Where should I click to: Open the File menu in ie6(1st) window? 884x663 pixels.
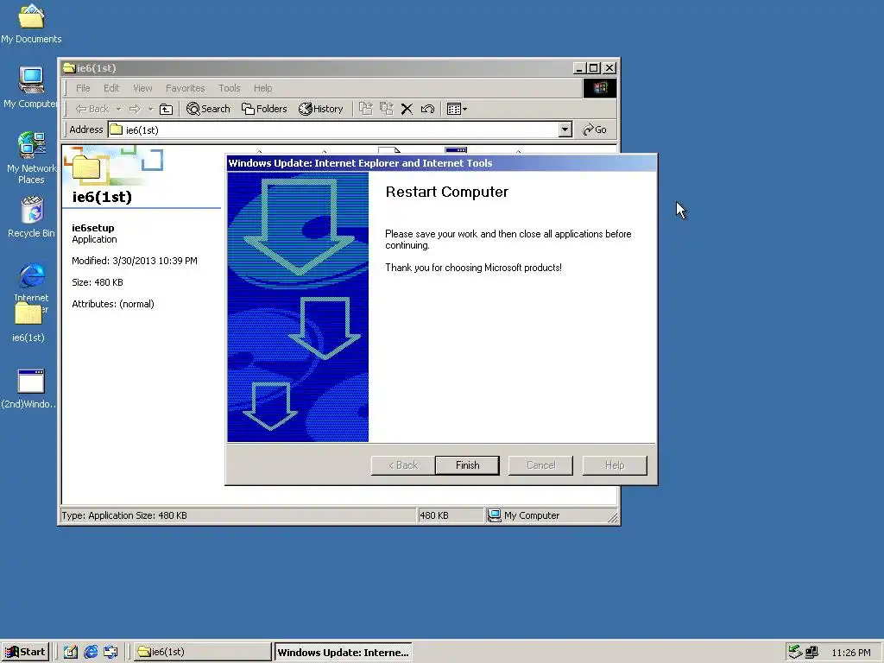[x=83, y=88]
